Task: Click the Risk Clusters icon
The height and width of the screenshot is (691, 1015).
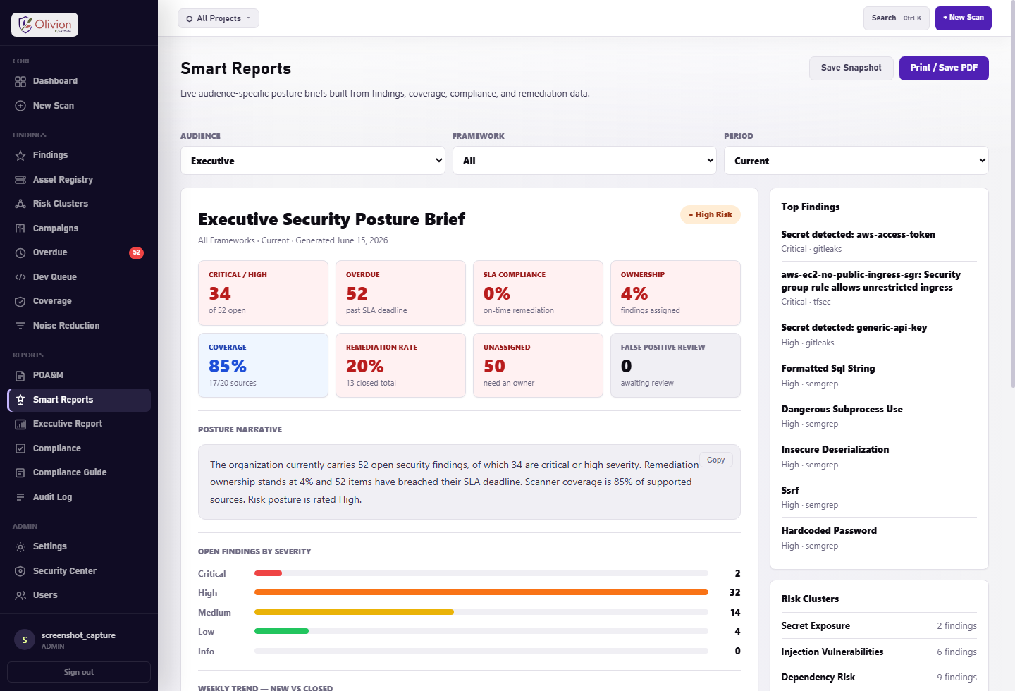Action: 20,204
